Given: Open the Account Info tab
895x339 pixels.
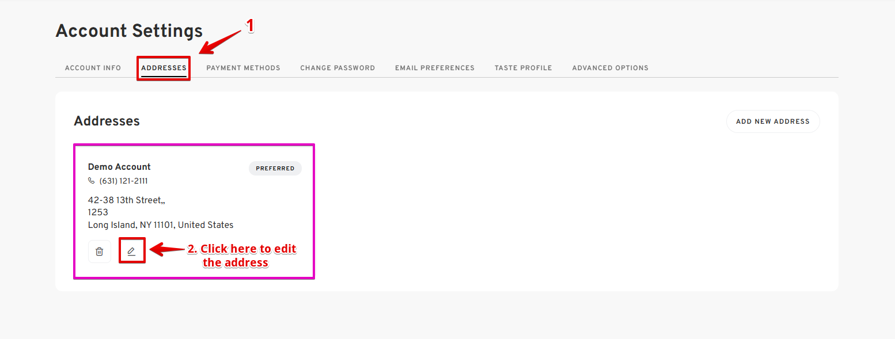Looking at the screenshot, I should point(93,68).
